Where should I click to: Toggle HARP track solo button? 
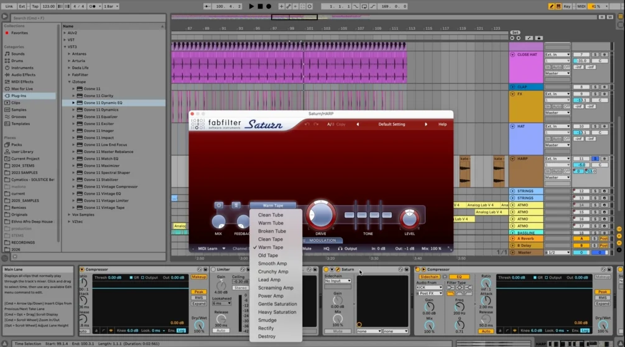click(595, 159)
